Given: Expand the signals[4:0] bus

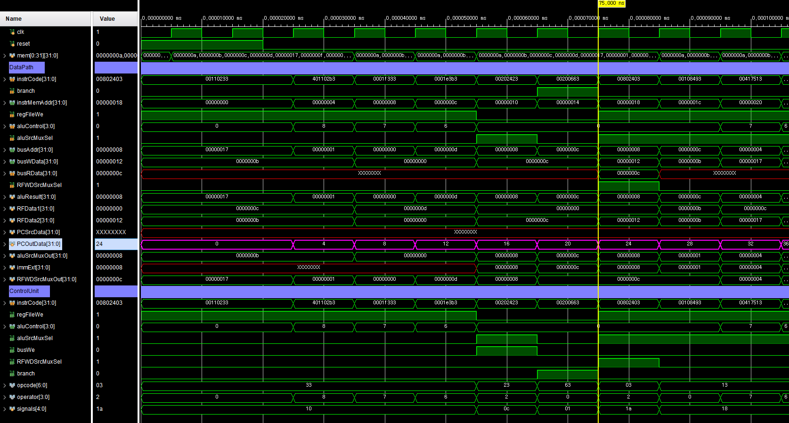Looking at the screenshot, I should click(x=5, y=409).
